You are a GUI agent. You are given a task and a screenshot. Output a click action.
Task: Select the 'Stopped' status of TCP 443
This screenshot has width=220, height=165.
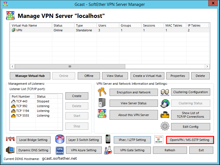[43, 101]
